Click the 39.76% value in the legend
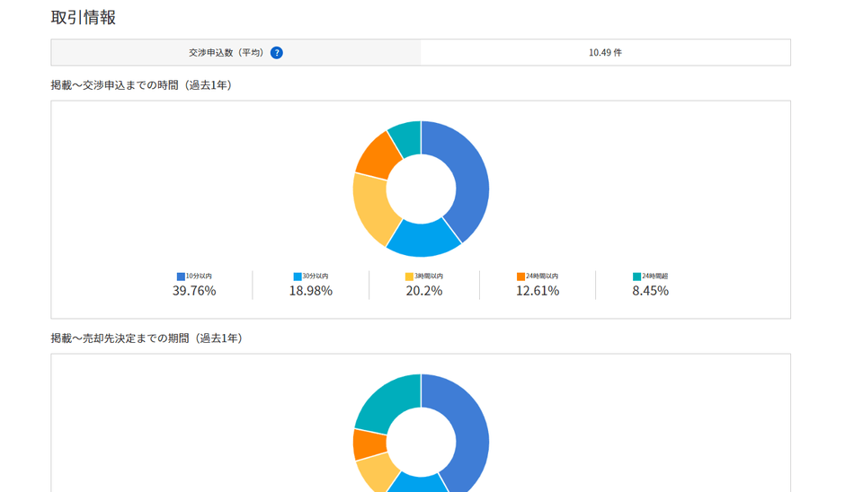The height and width of the screenshot is (492, 845). (x=194, y=291)
